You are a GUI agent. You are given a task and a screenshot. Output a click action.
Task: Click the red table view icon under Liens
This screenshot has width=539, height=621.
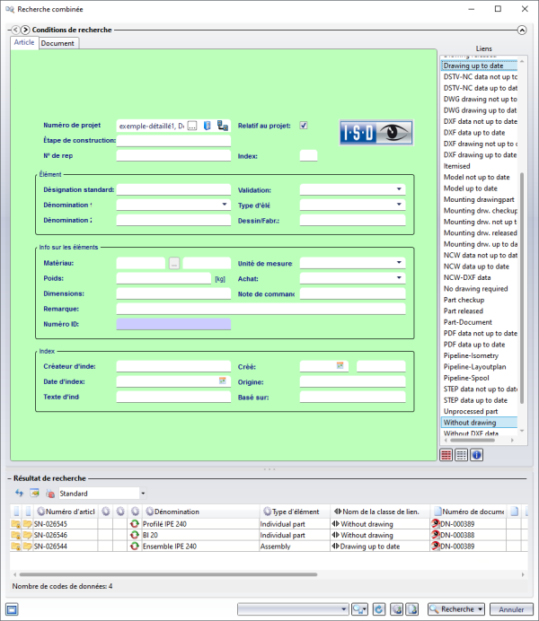446,455
